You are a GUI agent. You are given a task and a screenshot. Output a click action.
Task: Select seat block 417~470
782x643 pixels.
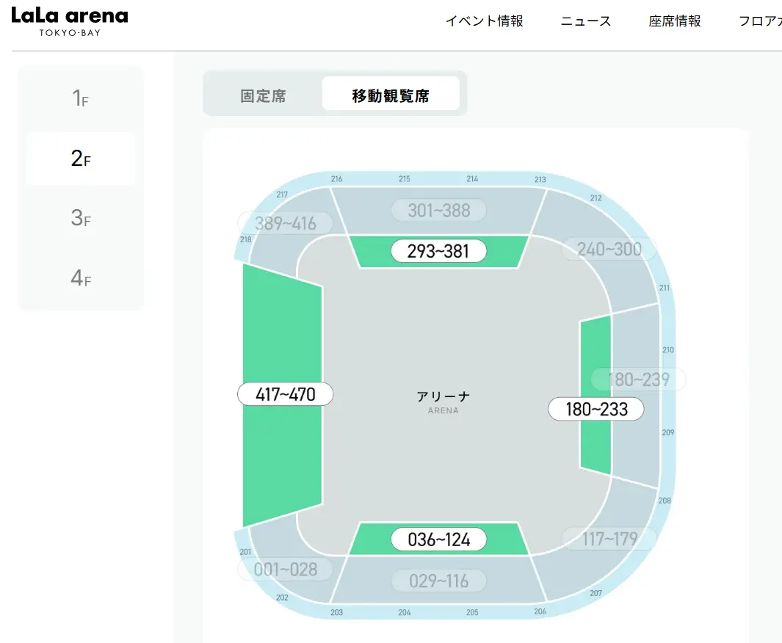[x=285, y=394]
